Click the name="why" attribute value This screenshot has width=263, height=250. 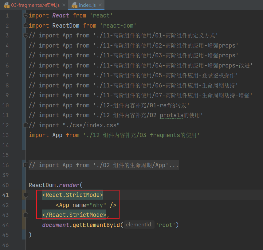point(98,205)
